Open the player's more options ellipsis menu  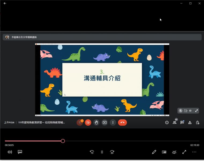click(194, 152)
